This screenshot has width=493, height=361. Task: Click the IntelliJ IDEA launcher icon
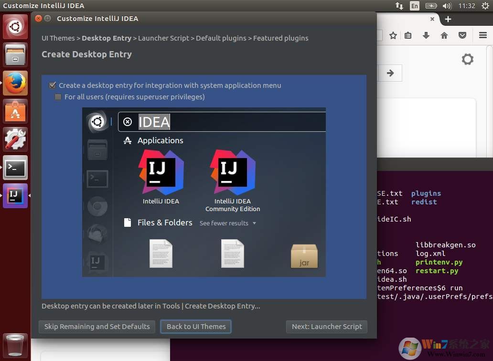point(15,196)
